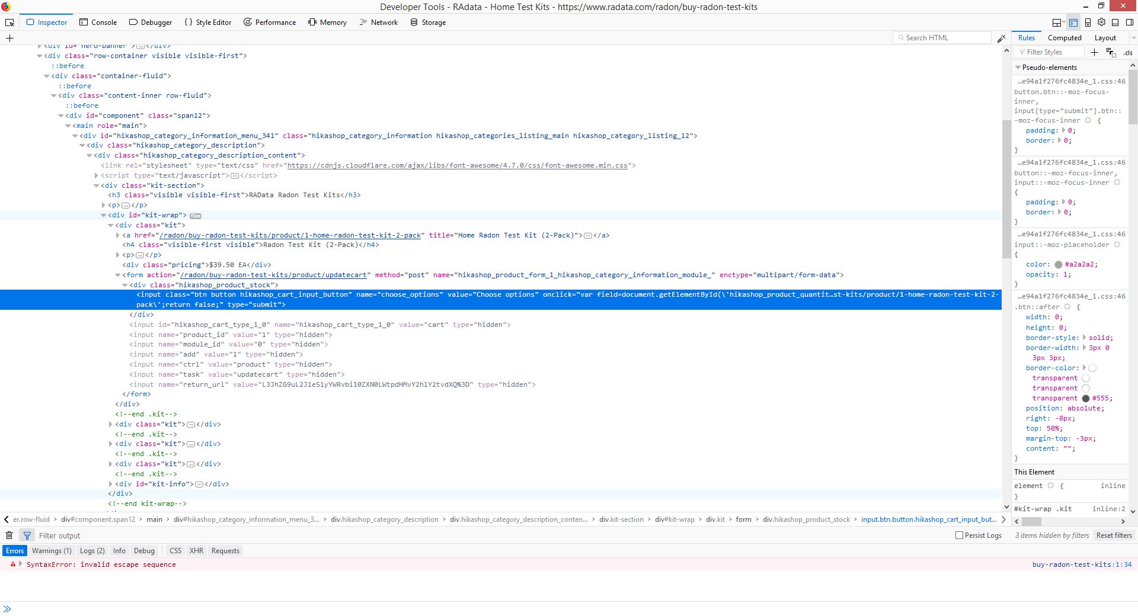Click the Reset filters button
Screen dimensions: 1138x616
click(x=1114, y=535)
